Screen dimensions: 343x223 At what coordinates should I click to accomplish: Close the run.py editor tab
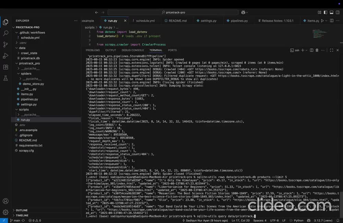click(125, 21)
